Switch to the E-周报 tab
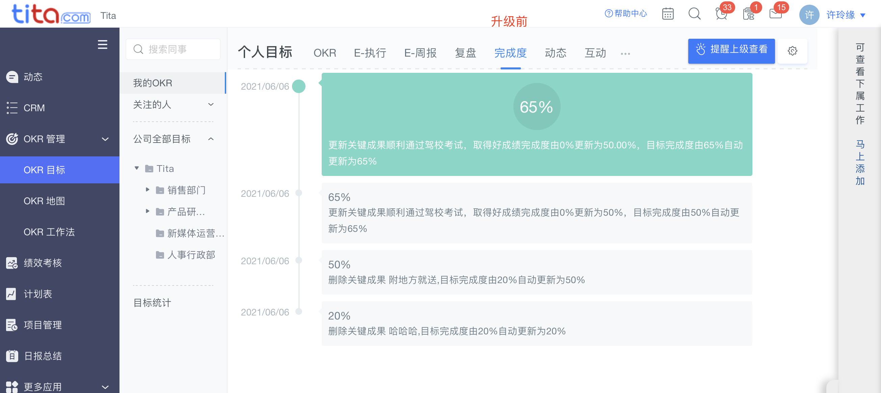The image size is (881, 393). [x=420, y=53]
